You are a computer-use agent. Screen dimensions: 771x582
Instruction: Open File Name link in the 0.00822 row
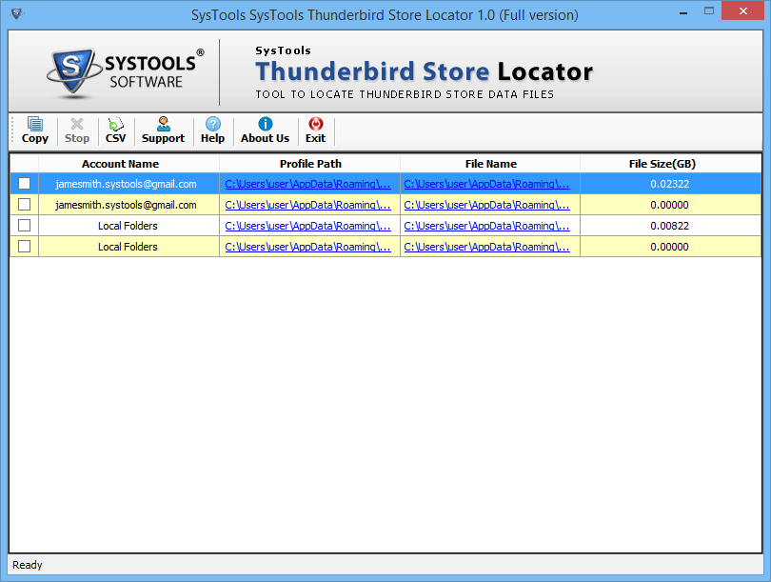(486, 226)
